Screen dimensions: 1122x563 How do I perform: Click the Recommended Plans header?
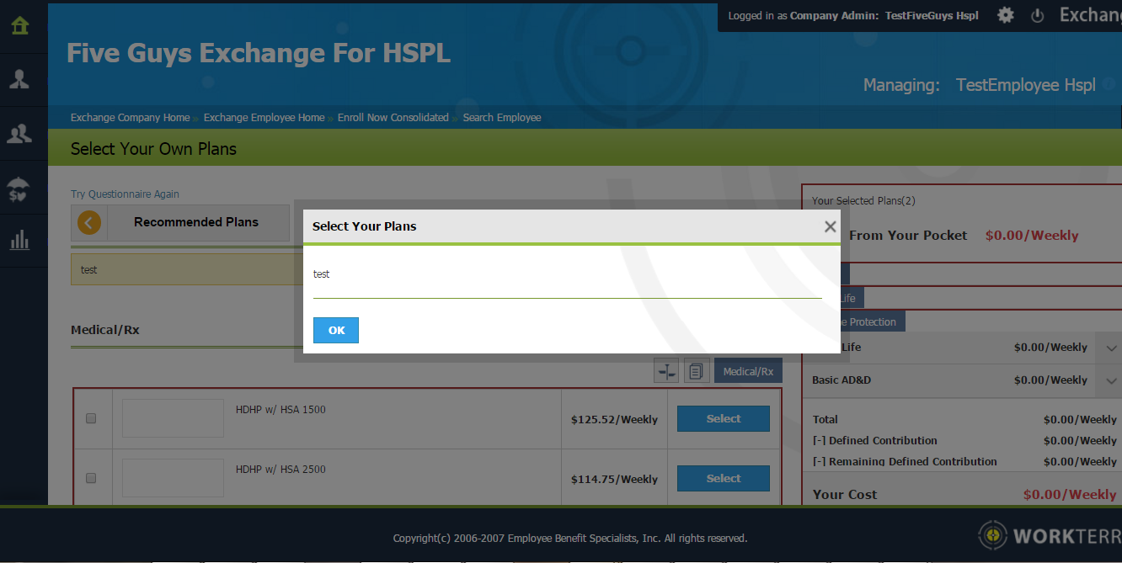196,222
